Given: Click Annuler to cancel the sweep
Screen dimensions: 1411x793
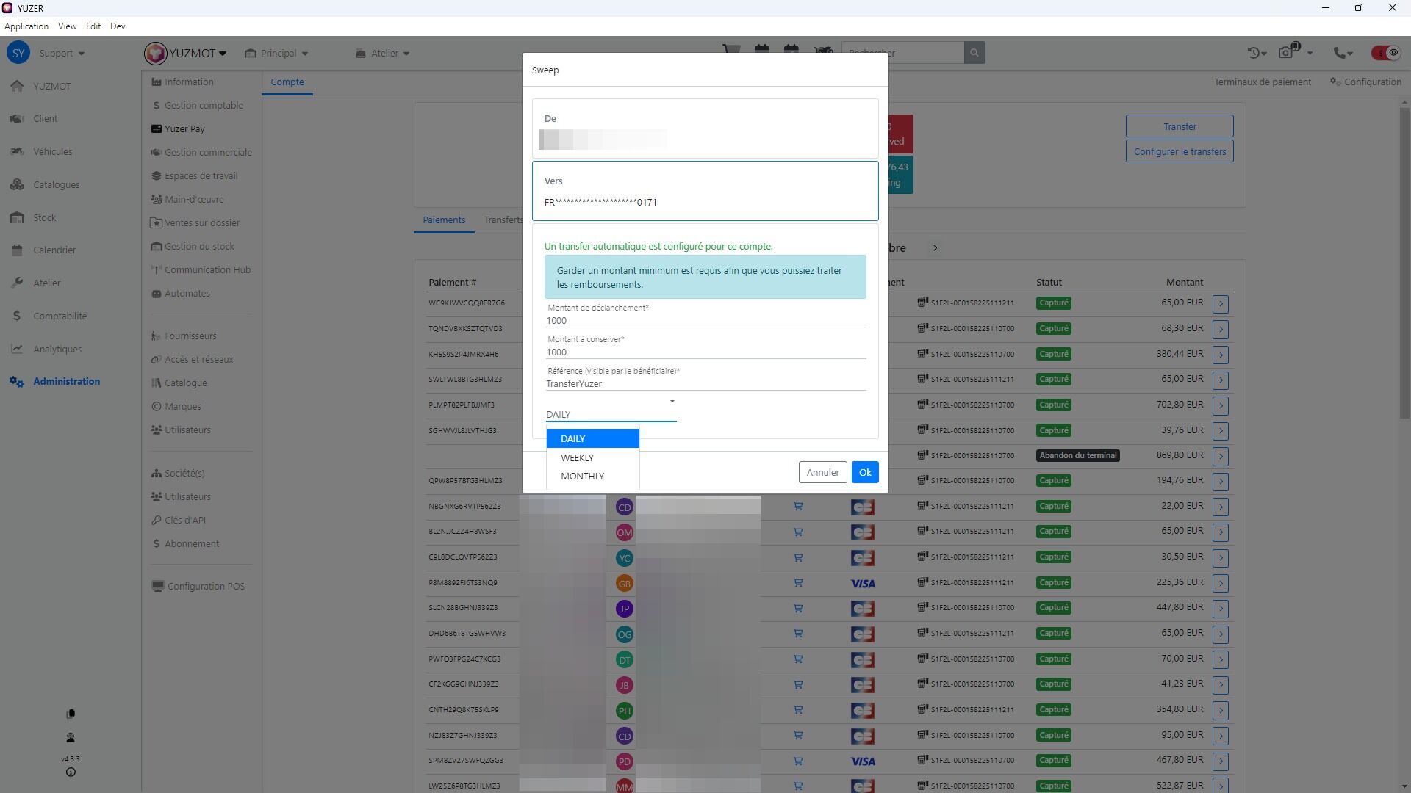Looking at the screenshot, I should pyautogui.click(x=822, y=473).
